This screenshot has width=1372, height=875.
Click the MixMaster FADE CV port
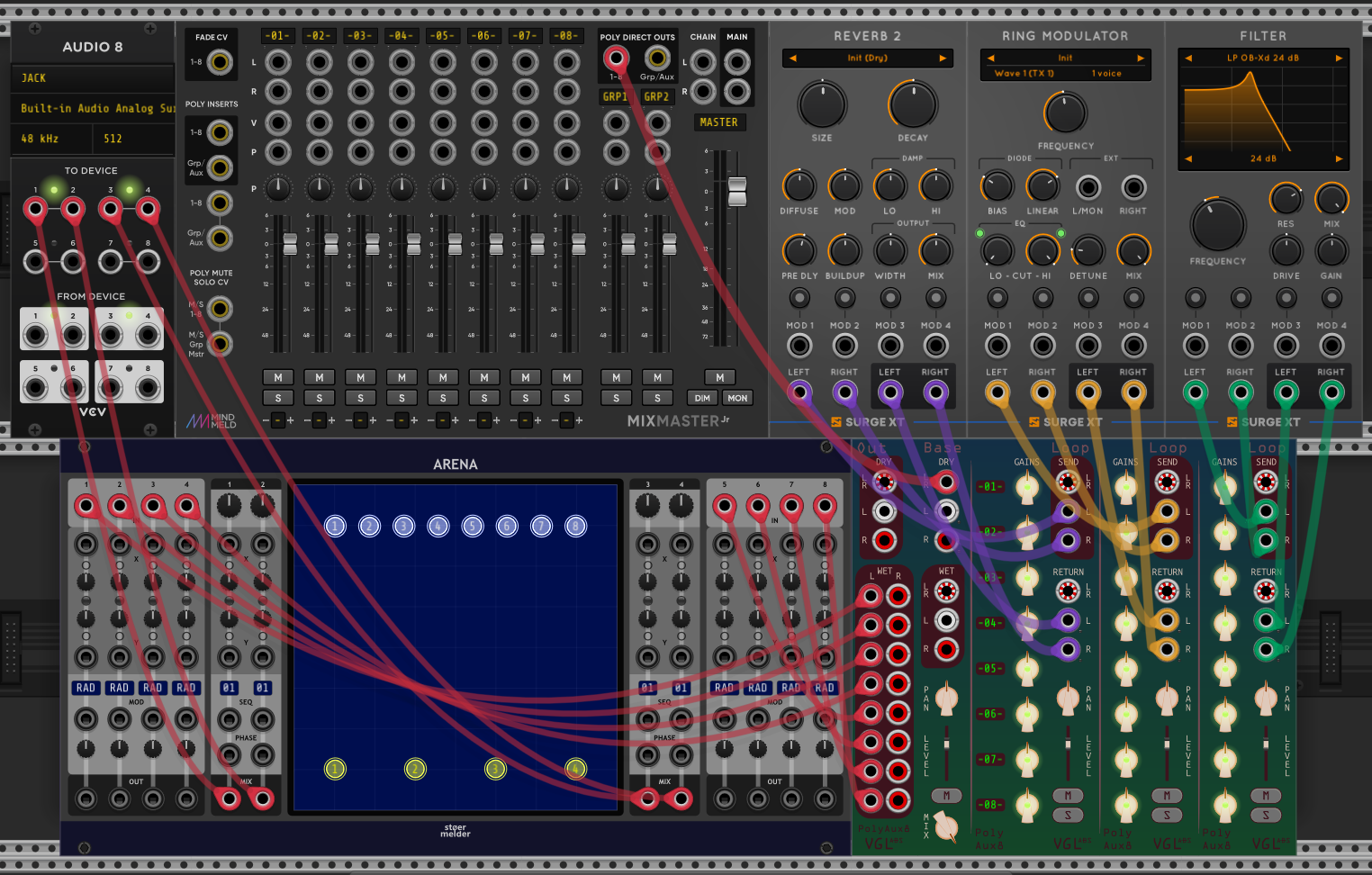[x=220, y=62]
